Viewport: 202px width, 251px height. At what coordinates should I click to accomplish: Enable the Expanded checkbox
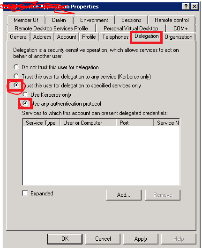click(x=25, y=193)
